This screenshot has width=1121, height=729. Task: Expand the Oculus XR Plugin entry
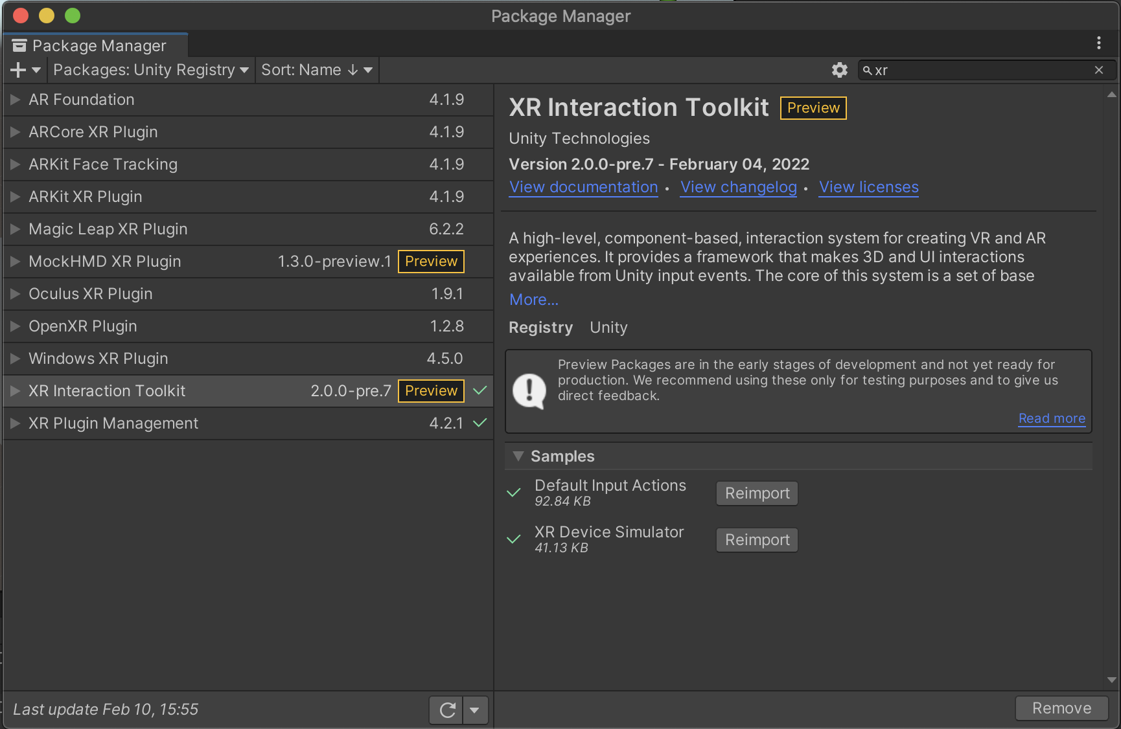click(16, 294)
